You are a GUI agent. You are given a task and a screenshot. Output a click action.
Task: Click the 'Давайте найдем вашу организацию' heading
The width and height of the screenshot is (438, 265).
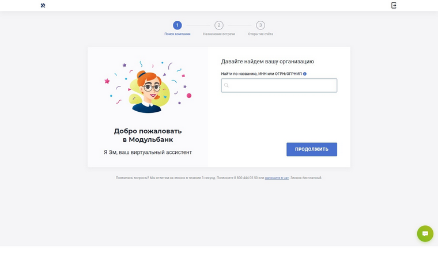[267, 62]
